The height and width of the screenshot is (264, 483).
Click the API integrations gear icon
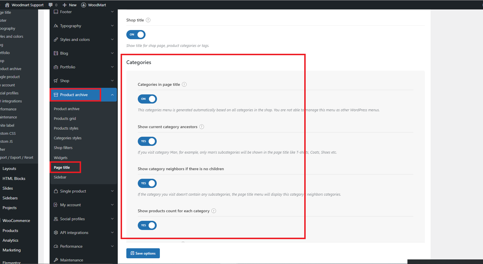tap(56, 233)
